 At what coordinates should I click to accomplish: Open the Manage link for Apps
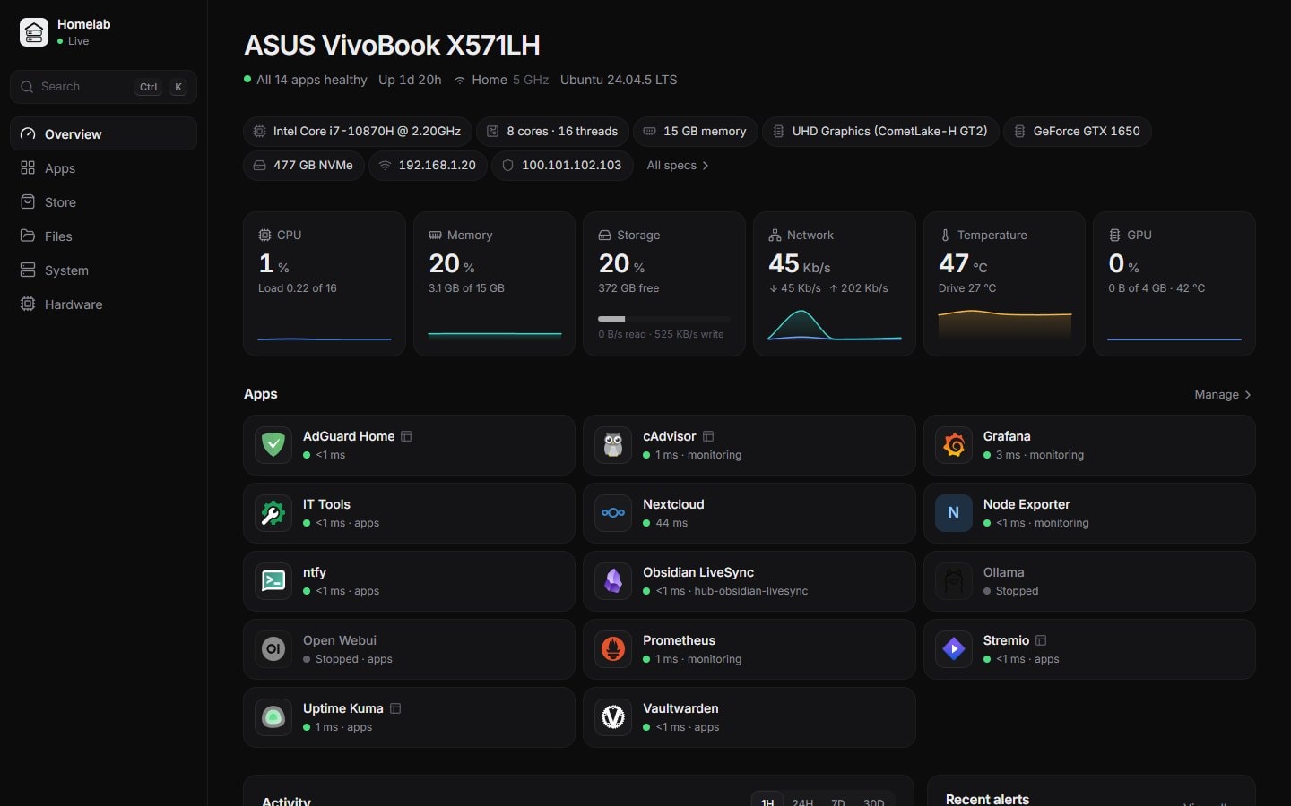1223,394
